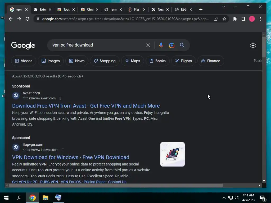Open the 'Contact Us' sitelink

pos(117,182)
